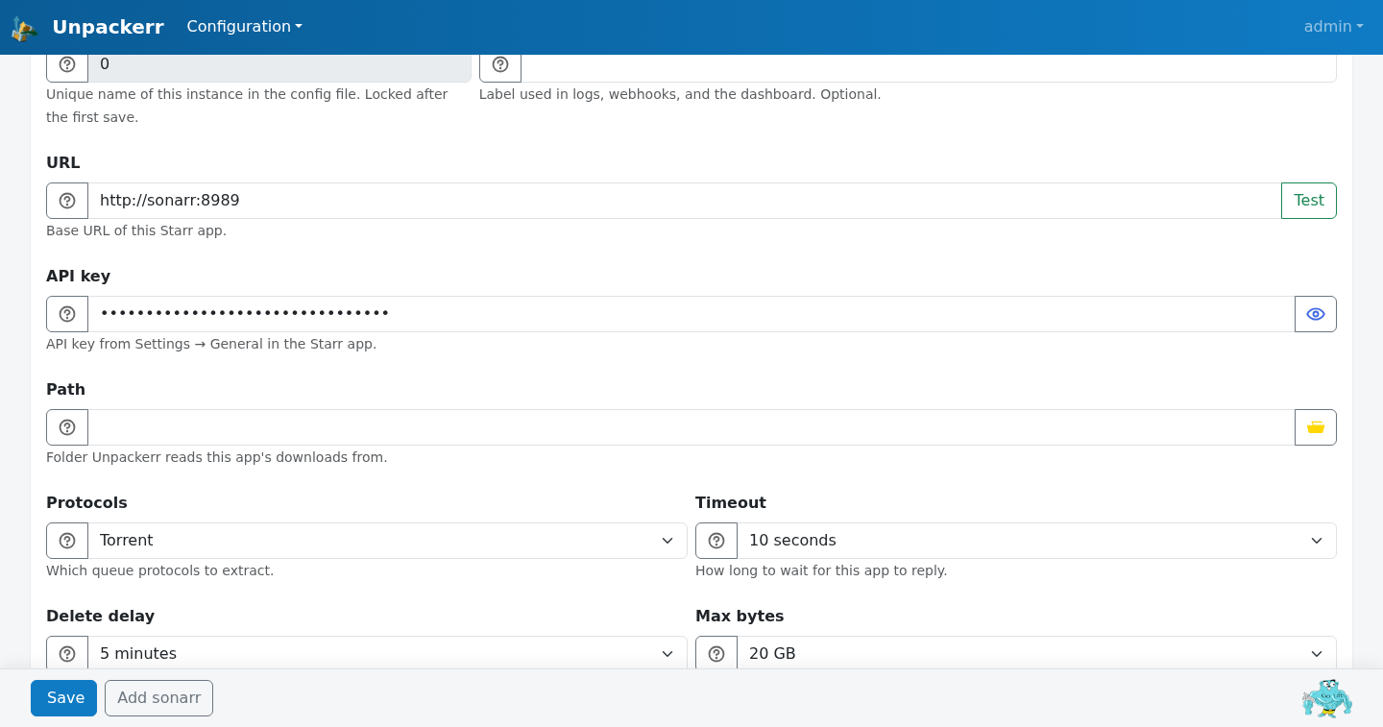This screenshot has width=1383, height=727.
Task: Click the help icon beside the API key field
Action: pyautogui.click(x=67, y=314)
